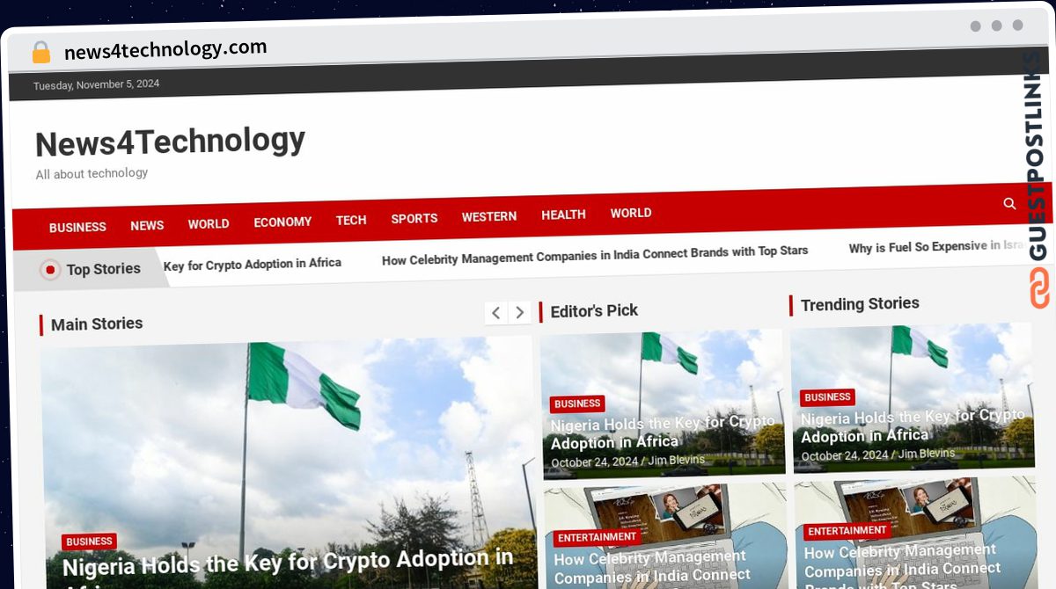Click news4technology.com in the address bar
This screenshot has width=1056, height=589.
coord(165,50)
